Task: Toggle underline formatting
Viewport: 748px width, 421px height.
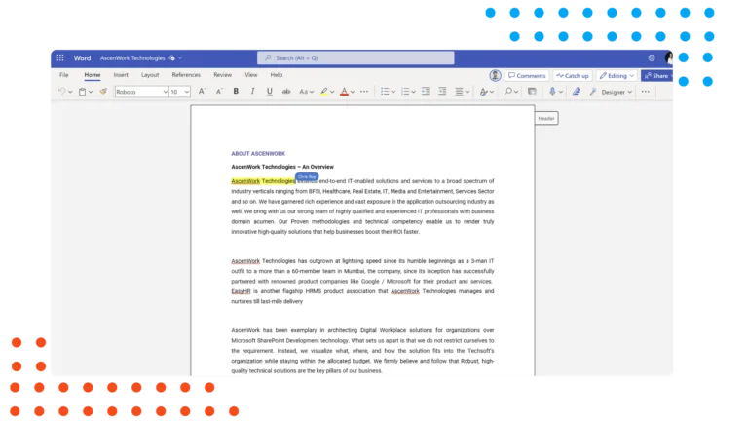Action: 269,92
